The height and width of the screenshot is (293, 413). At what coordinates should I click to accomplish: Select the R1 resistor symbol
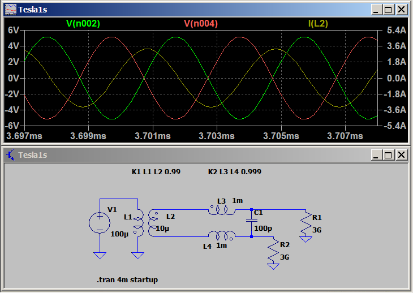[306, 223]
